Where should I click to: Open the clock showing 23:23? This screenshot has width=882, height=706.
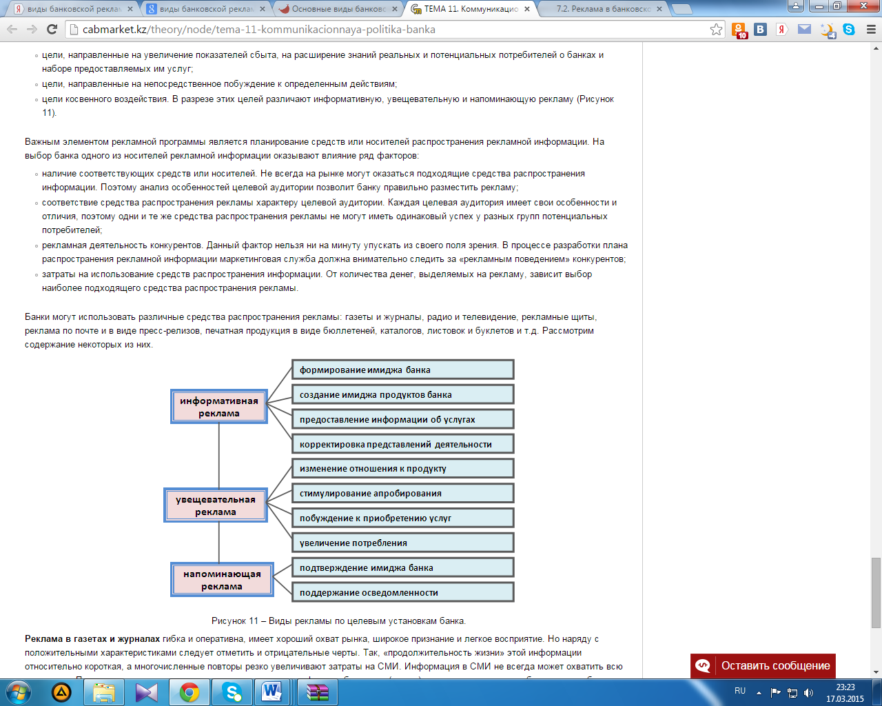(x=845, y=692)
